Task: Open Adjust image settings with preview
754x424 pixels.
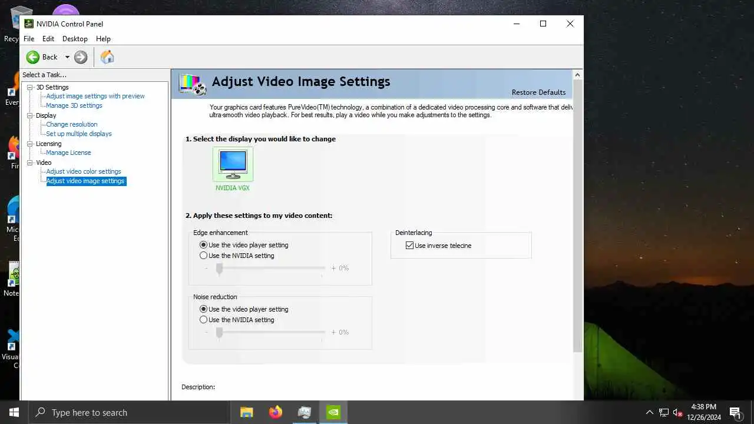Action: pos(95,96)
